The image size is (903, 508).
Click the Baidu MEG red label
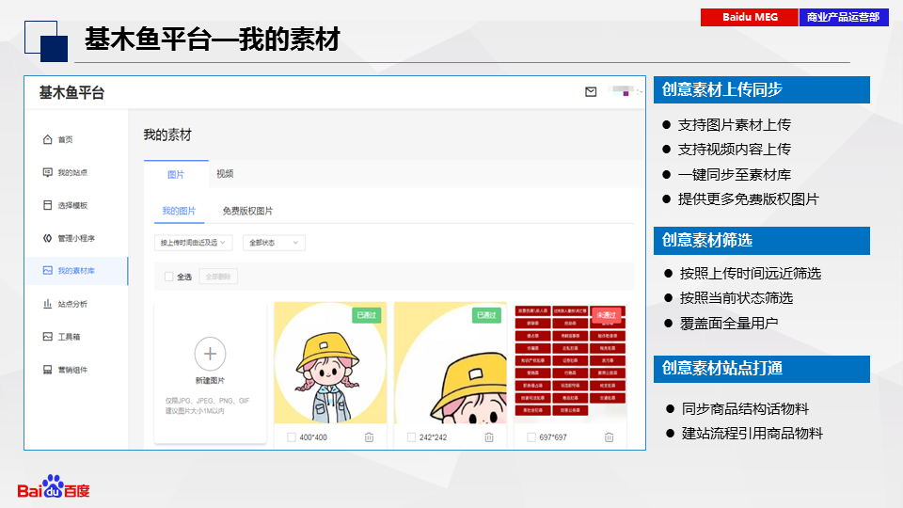750,17
